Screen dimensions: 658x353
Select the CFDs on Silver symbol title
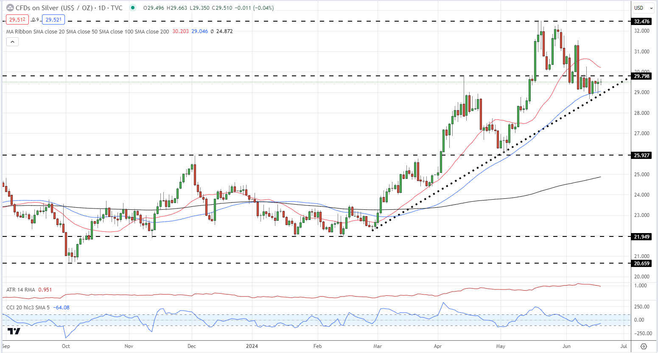tap(69, 8)
